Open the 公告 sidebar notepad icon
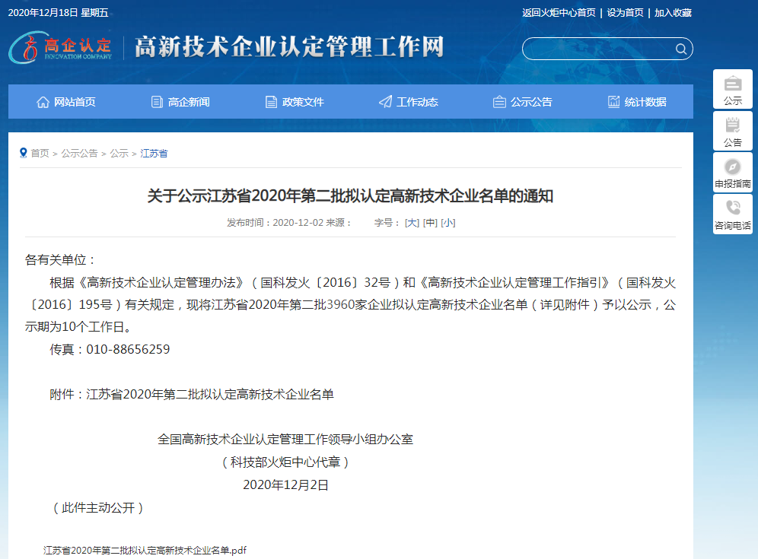The height and width of the screenshot is (559, 758). click(732, 125)
